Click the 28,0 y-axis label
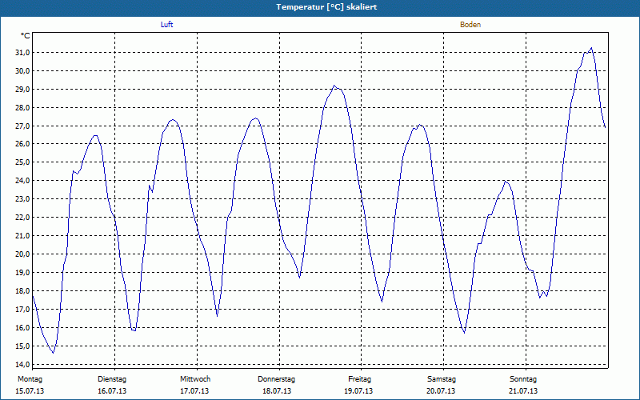The image size is (640, 400). click(22, 107)
